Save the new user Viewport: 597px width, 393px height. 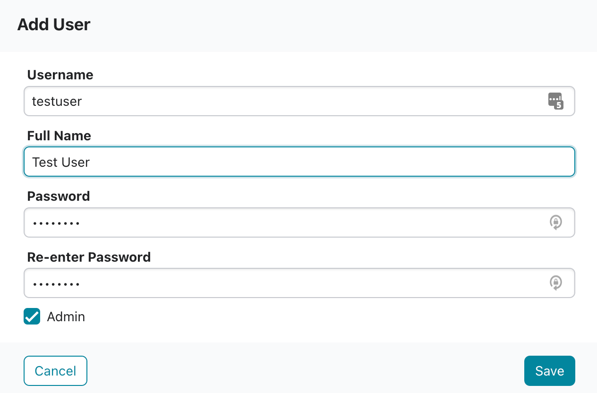(550, 371)
